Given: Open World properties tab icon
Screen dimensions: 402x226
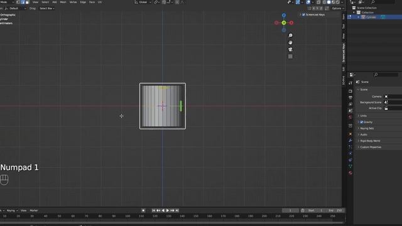Looking at the screenshot, I should pos(350,117).
